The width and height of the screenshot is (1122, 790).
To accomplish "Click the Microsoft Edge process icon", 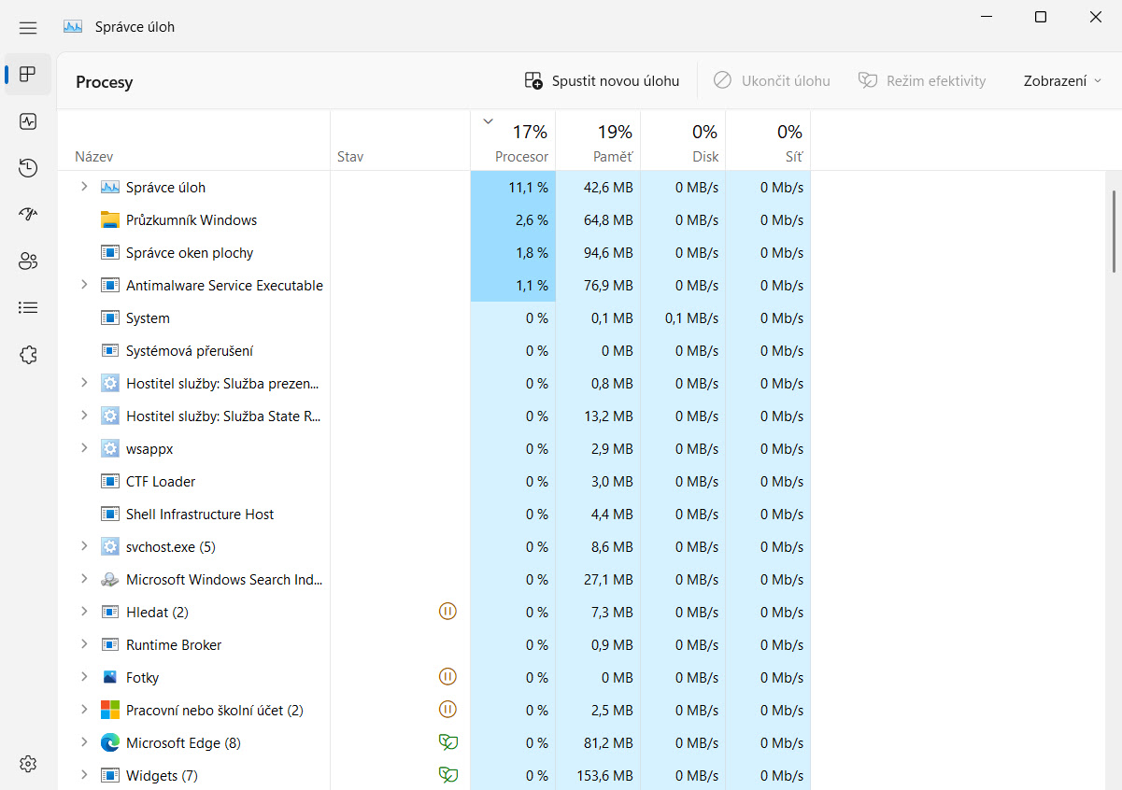I will point(110,743).
